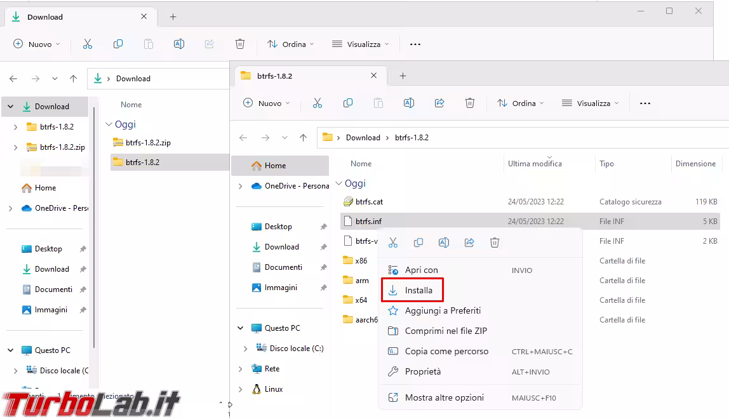729x419 pixels.
Task: Select Mostra altre opzioni entry
Action: pos(444,397)
